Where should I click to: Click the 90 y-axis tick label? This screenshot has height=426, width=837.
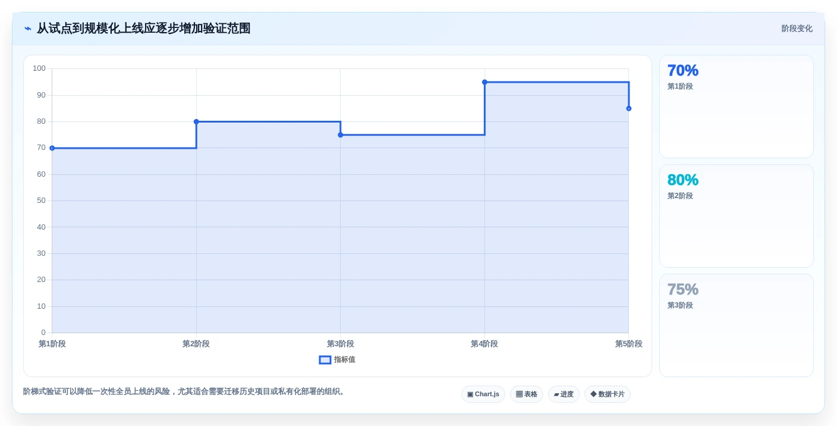pyautogui.click(x=41, y=95)
